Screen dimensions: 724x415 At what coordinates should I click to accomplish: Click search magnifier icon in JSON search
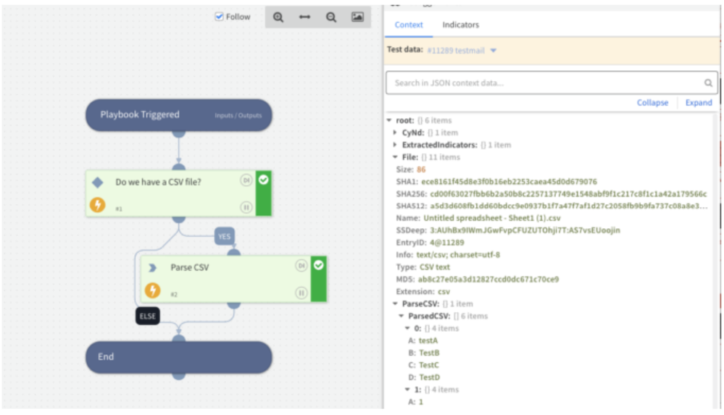tap(709, 83)
